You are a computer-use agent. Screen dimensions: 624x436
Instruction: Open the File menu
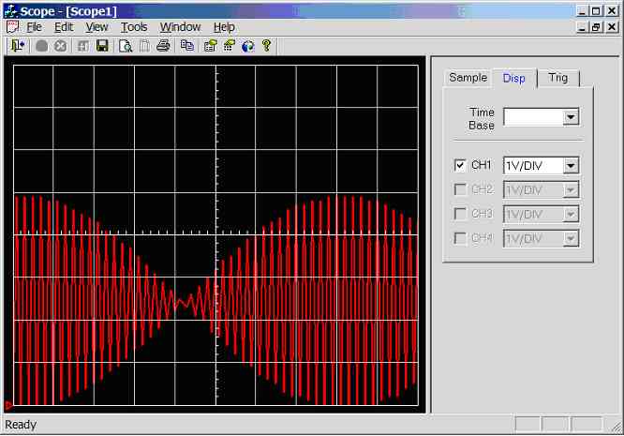point(34,27)
